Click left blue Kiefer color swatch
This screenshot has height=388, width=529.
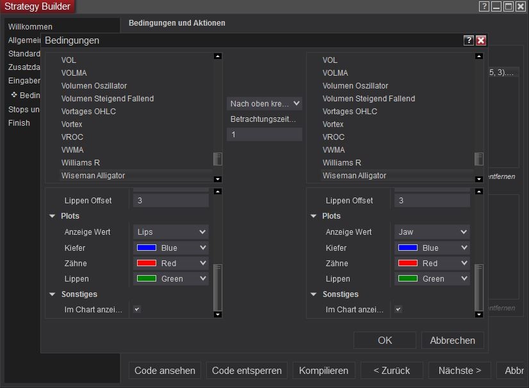coord(147,248)
